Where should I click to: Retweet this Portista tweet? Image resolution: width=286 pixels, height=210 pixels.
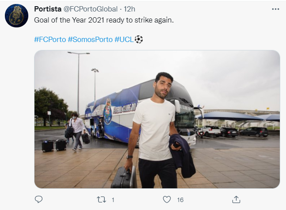click(x=101, y=200)
